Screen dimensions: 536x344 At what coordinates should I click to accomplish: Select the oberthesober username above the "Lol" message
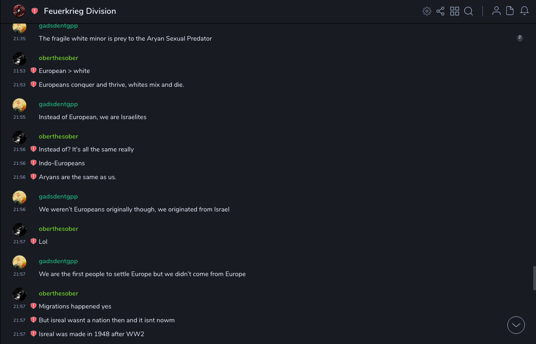pos(58,229)
